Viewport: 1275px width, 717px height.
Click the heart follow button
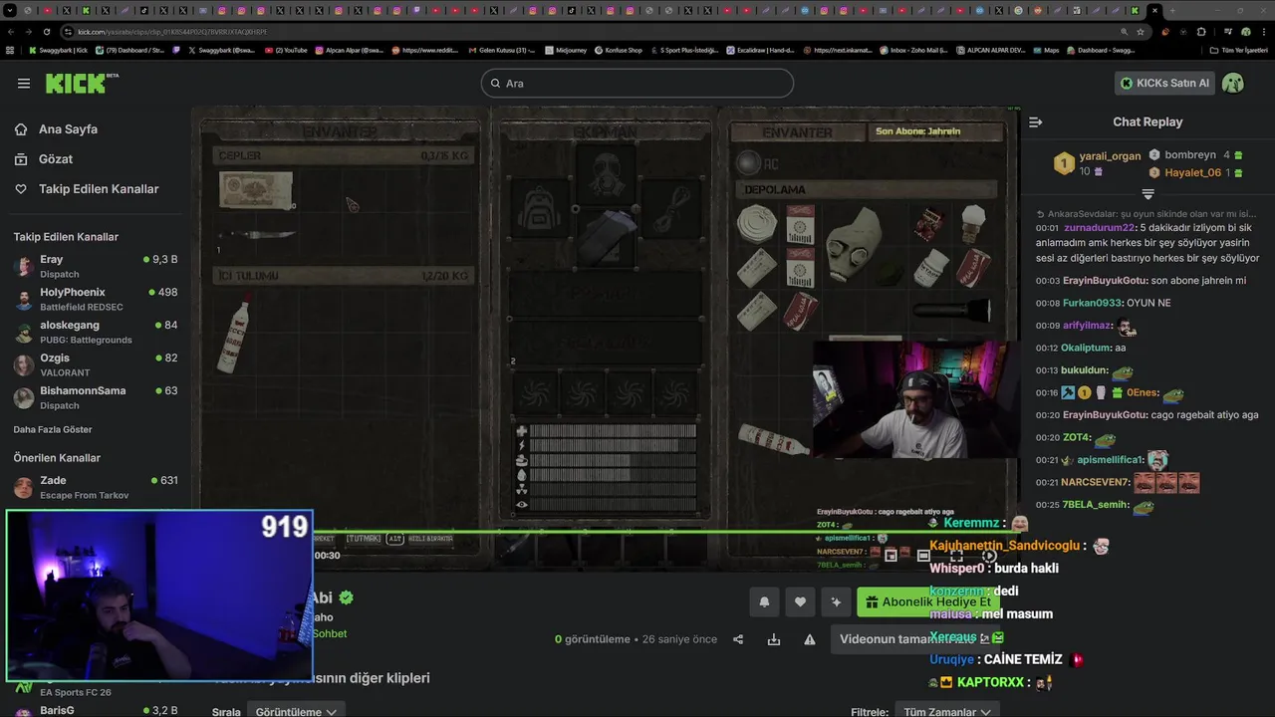point(800,601)
